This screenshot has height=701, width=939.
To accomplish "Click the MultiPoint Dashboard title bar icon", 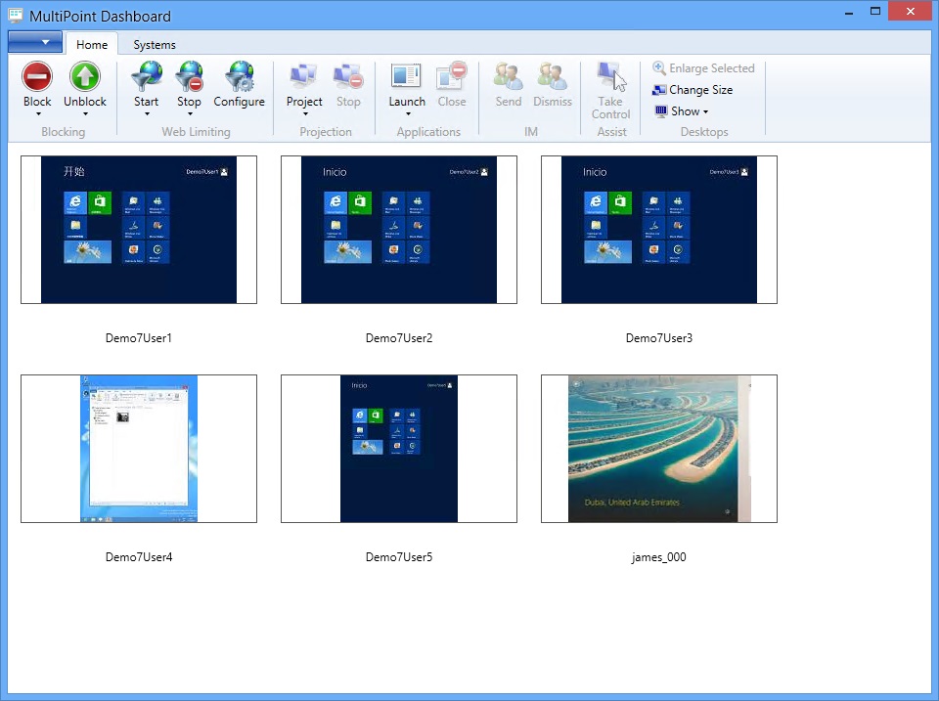I will coord(16,16).
